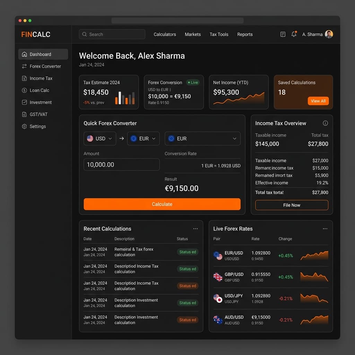Click the right arrow between currency selectors
The height and width of the screenshot is (355, 355).
tap(122, 138)
